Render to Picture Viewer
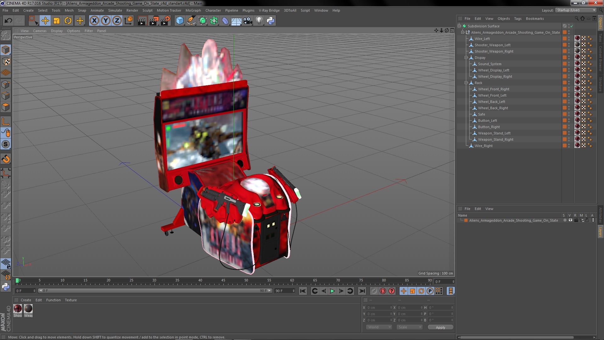Viewport: 604px width, 340px height. (154, 21)
